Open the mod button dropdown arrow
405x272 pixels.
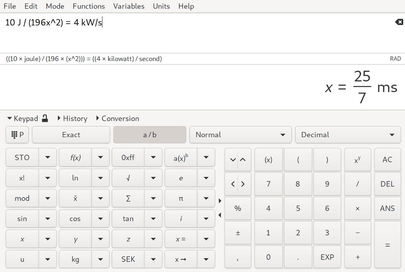(47, 199)
